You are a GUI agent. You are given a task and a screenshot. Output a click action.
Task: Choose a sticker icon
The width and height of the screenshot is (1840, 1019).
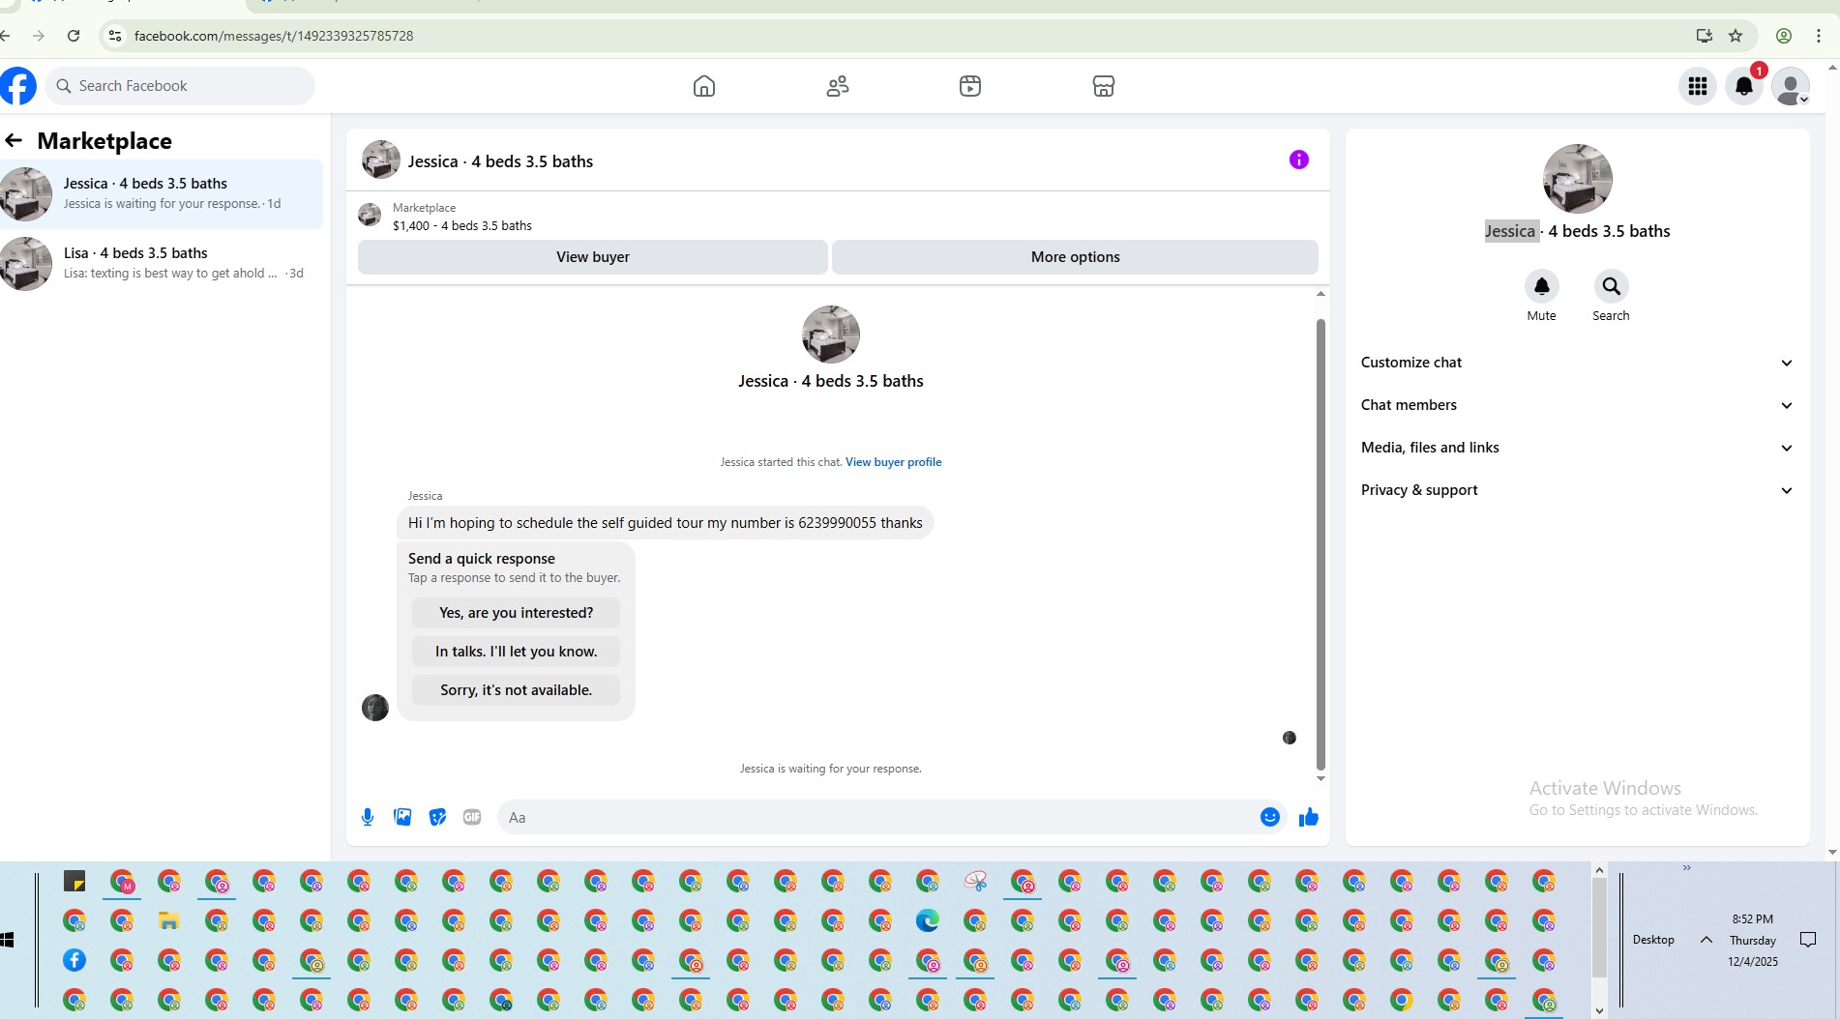click(x=437, y=817)
